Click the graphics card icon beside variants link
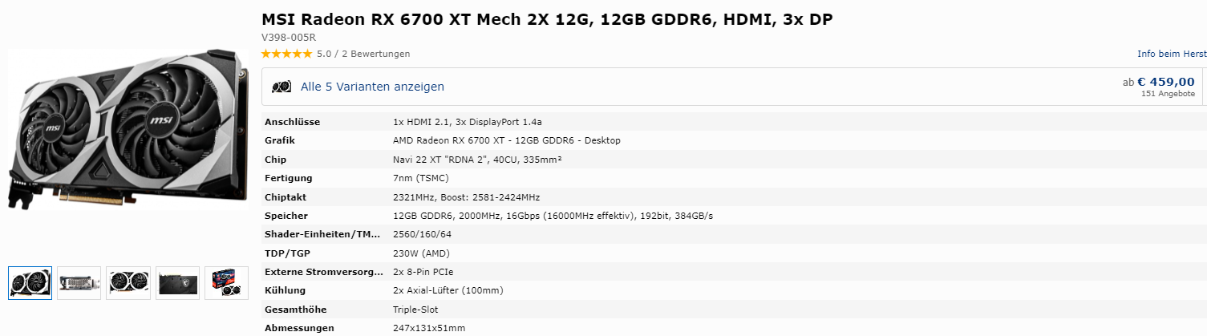The width and height of the screenshot is (1207, 336). (x=281, y=87)
